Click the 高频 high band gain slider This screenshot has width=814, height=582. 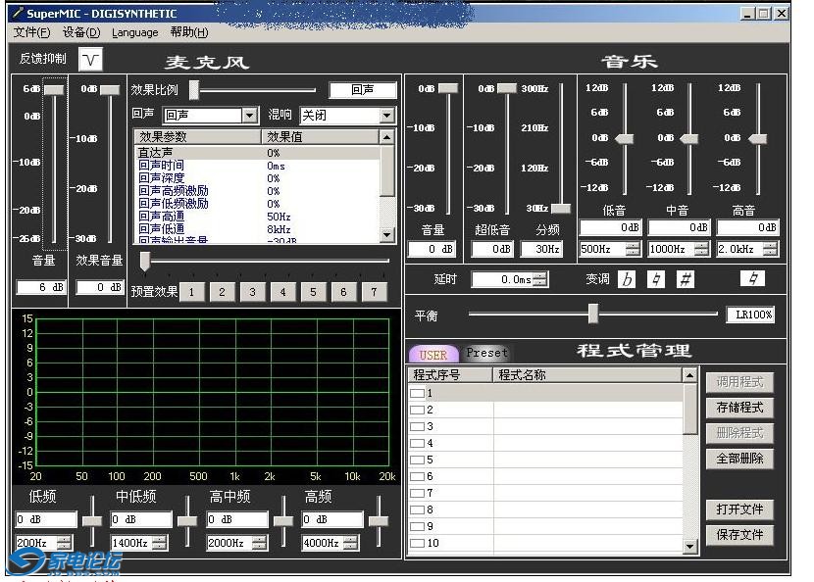[x=379, y=521]
